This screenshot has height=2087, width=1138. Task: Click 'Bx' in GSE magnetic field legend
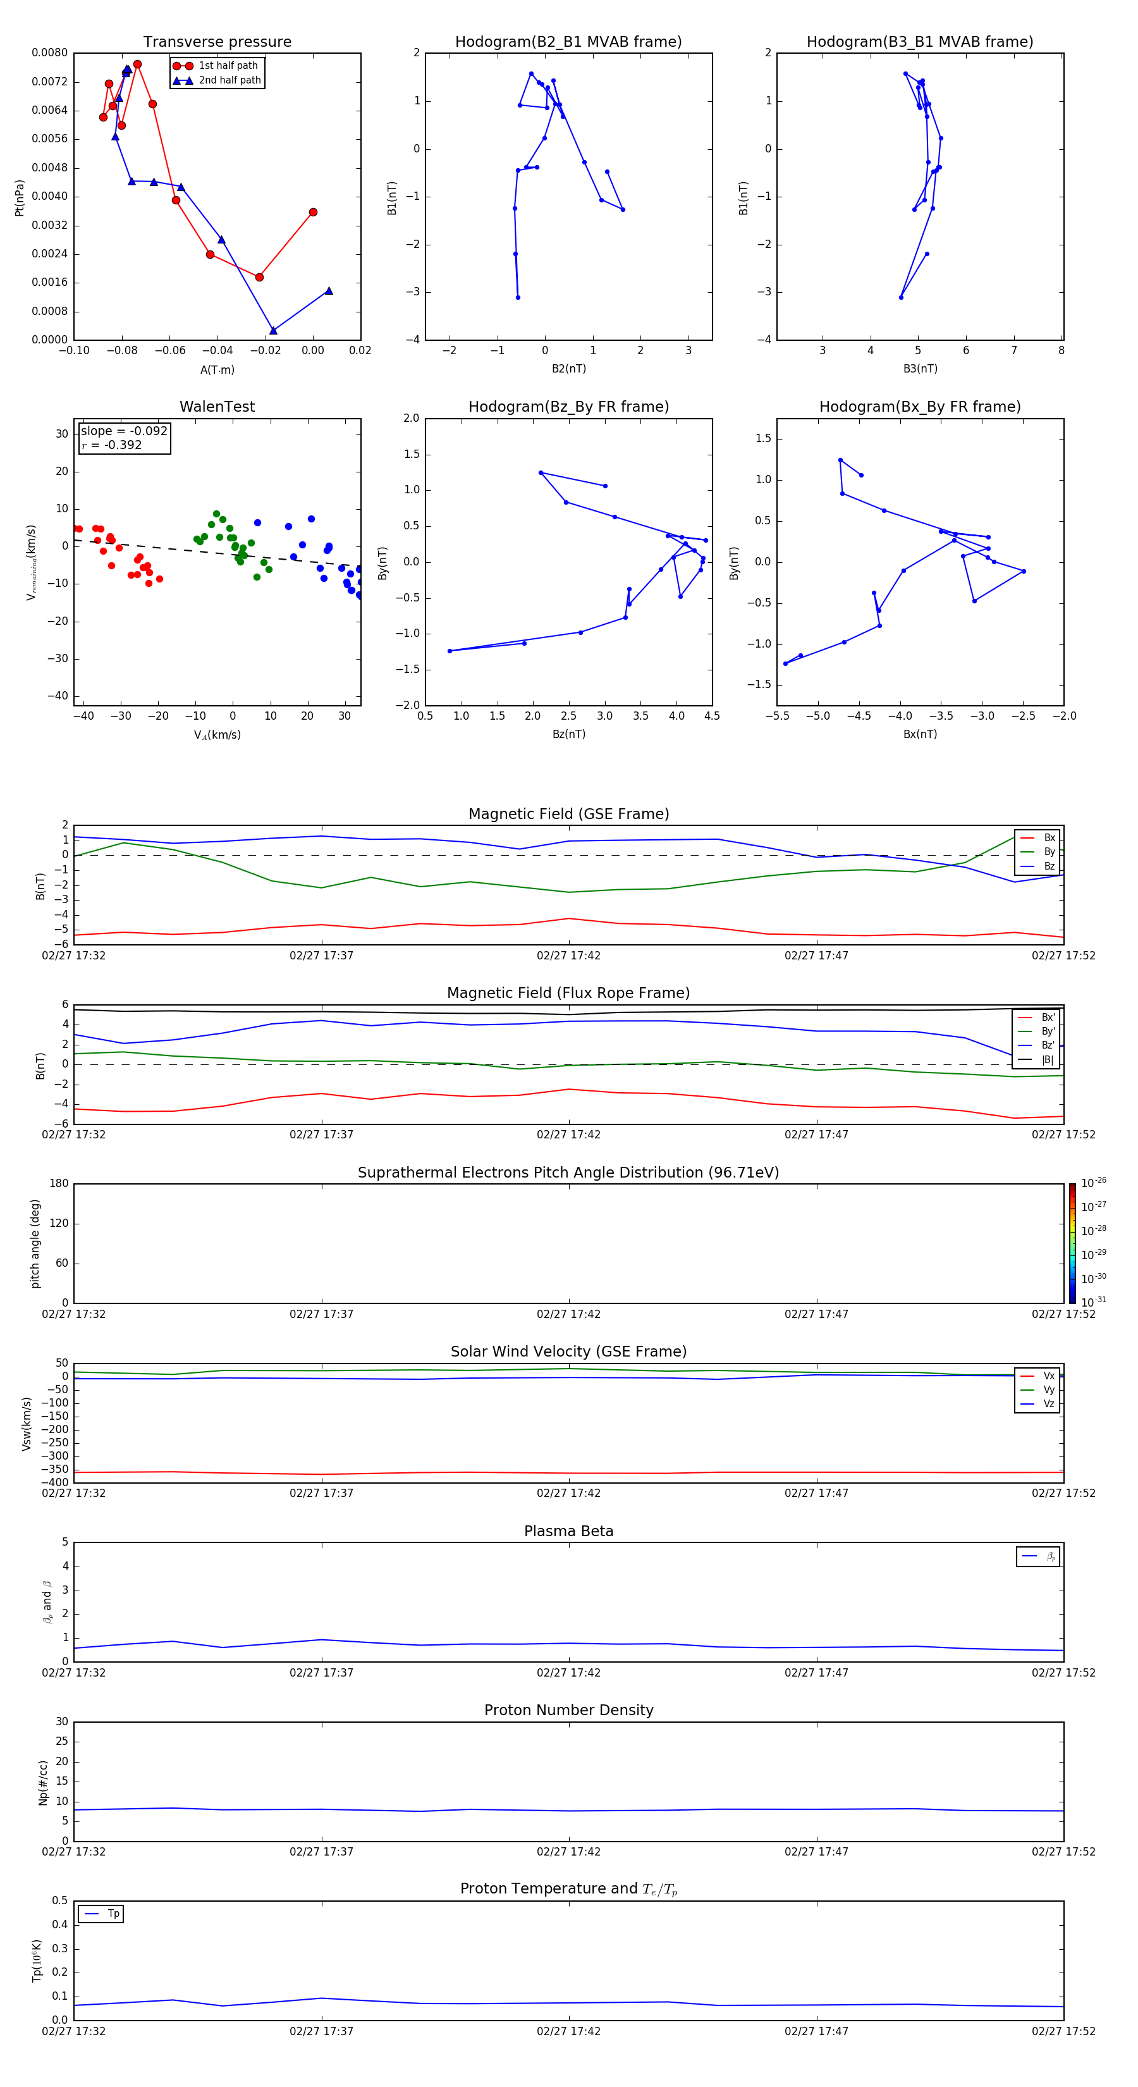coord(1037,838)
